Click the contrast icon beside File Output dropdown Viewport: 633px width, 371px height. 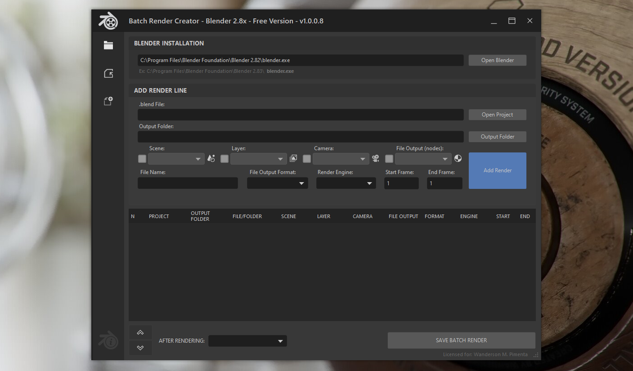click(x=458, y=158)
